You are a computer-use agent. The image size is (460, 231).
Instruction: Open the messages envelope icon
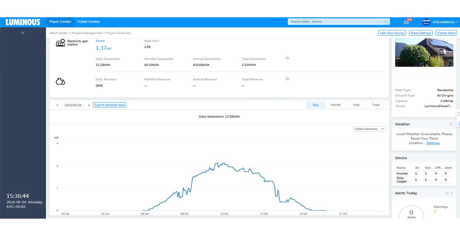[406, 22]
